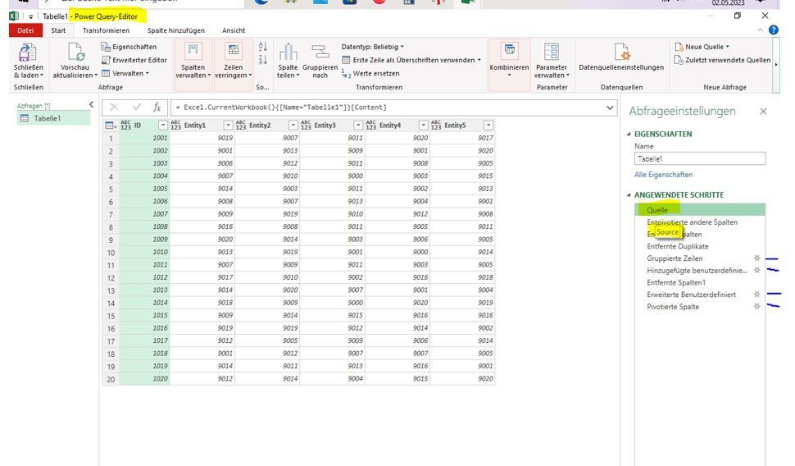Click the Name field containing Tabelle1
The height and width of the screenshot is (466, 795).
coord(700,159)
